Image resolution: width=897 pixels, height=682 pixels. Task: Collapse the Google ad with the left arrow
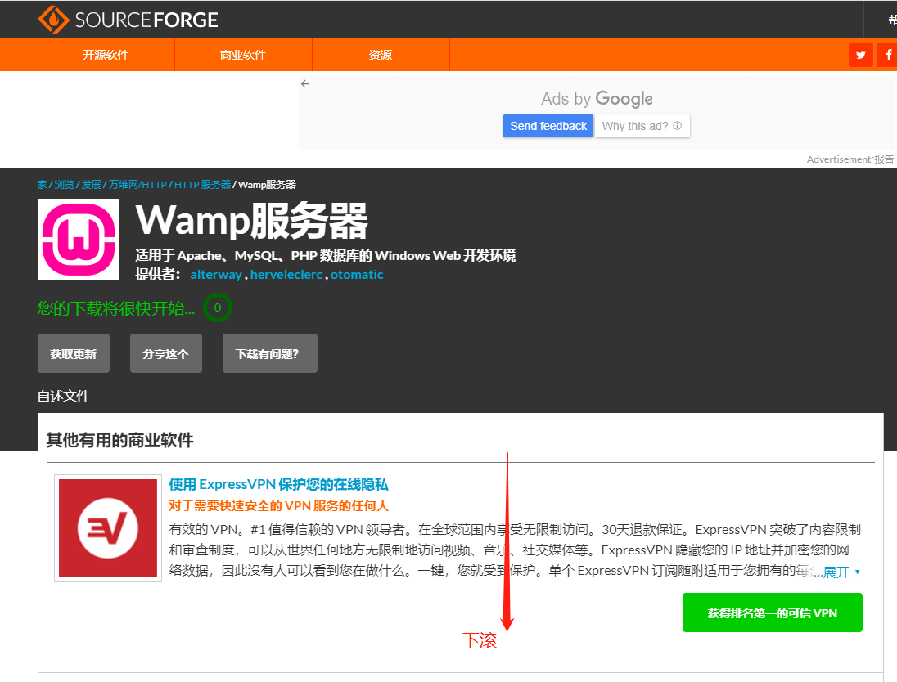tap(305, 83)
